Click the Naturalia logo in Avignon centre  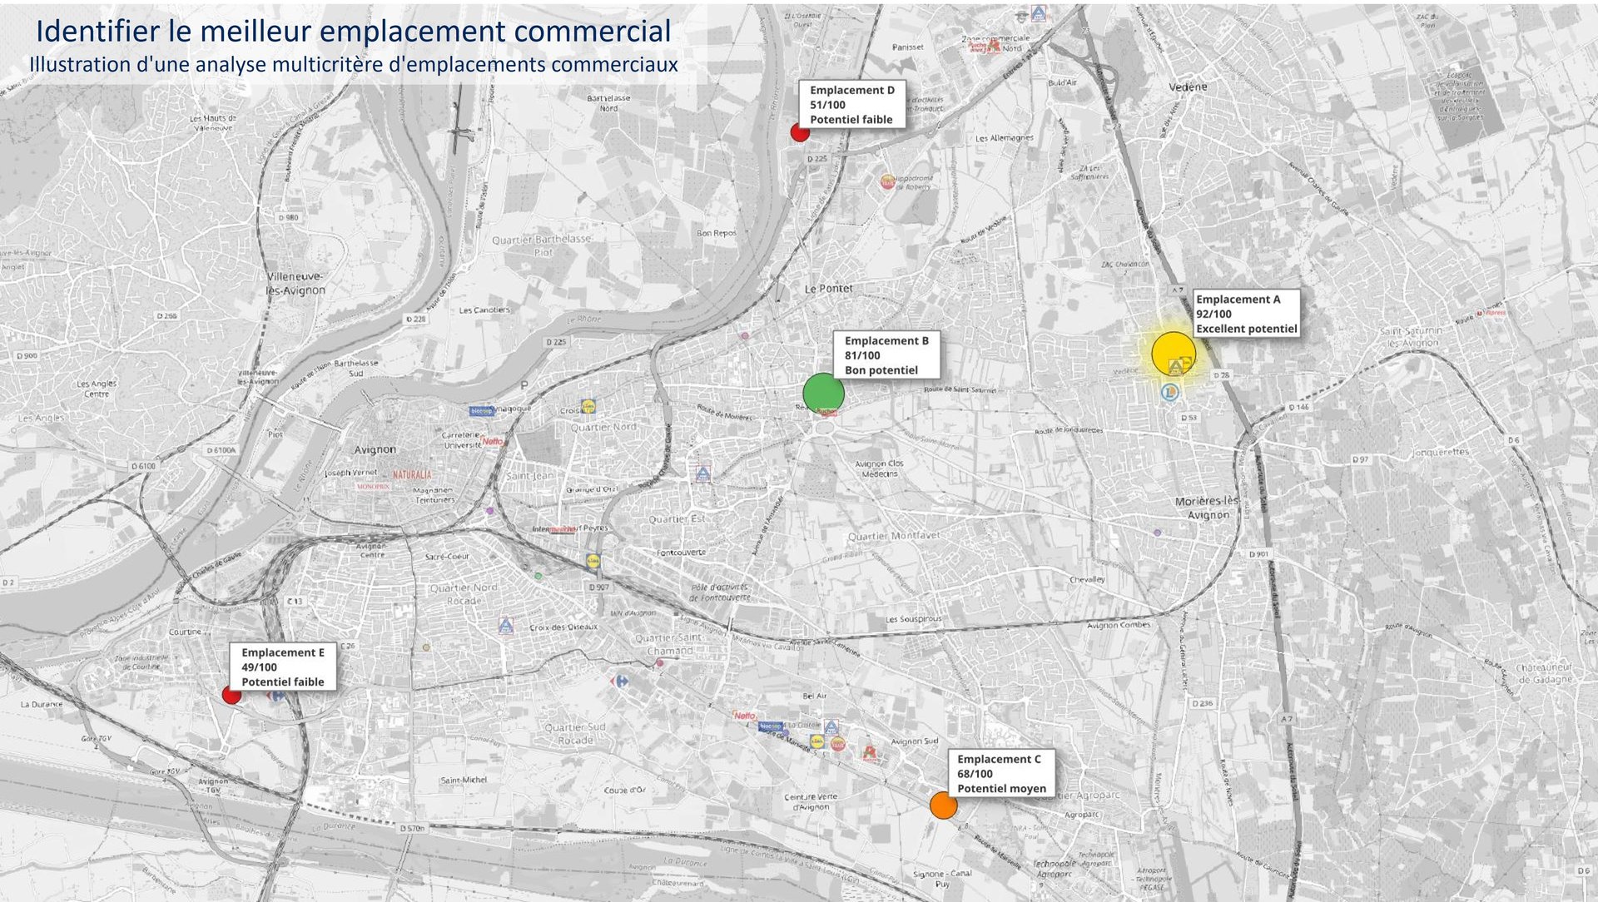tap(412, 474)
